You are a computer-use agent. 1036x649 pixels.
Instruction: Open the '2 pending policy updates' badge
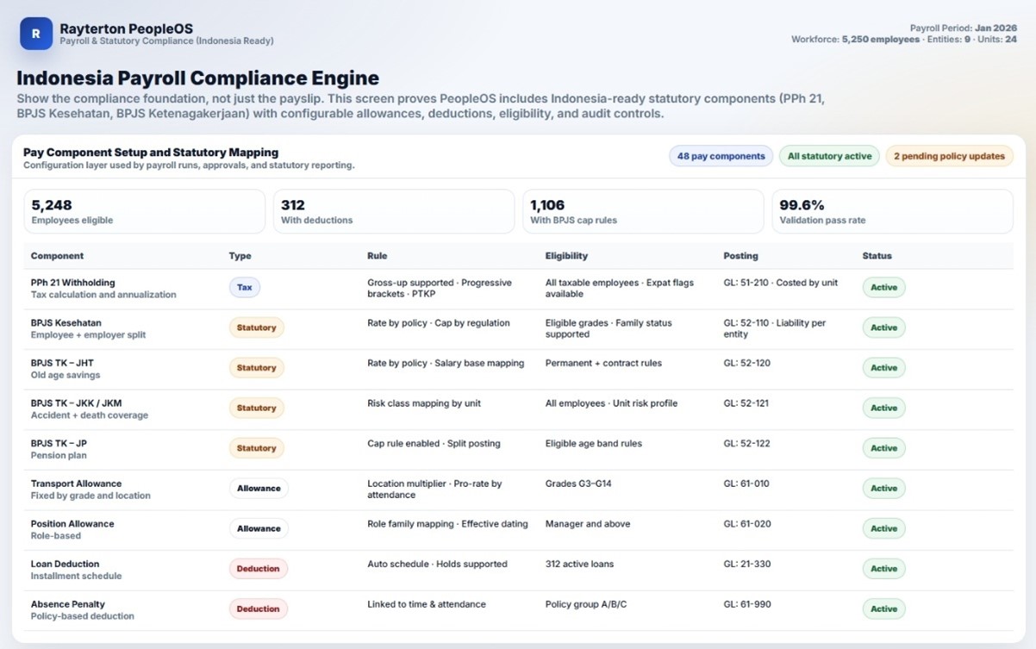point(949,156)
